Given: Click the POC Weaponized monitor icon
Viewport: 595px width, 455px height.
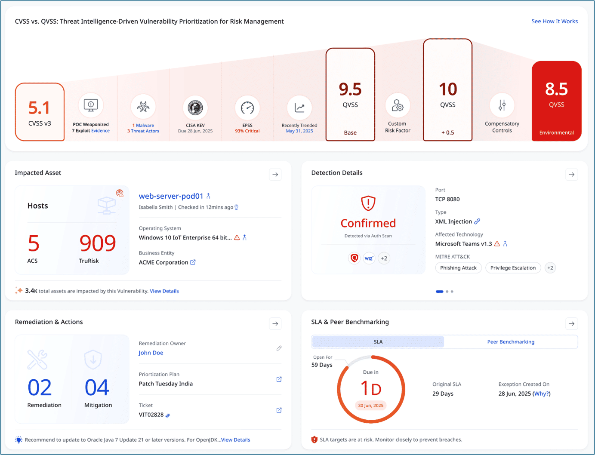Looking at the screenshot, I should [x=91, y=105].
